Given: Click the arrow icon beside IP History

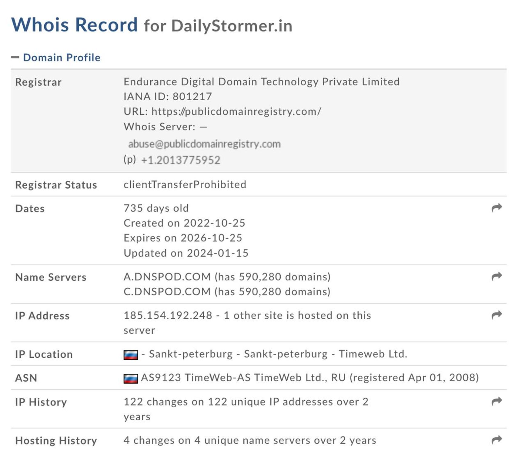Looking at the screenshot, I should [x=497, y=402].
